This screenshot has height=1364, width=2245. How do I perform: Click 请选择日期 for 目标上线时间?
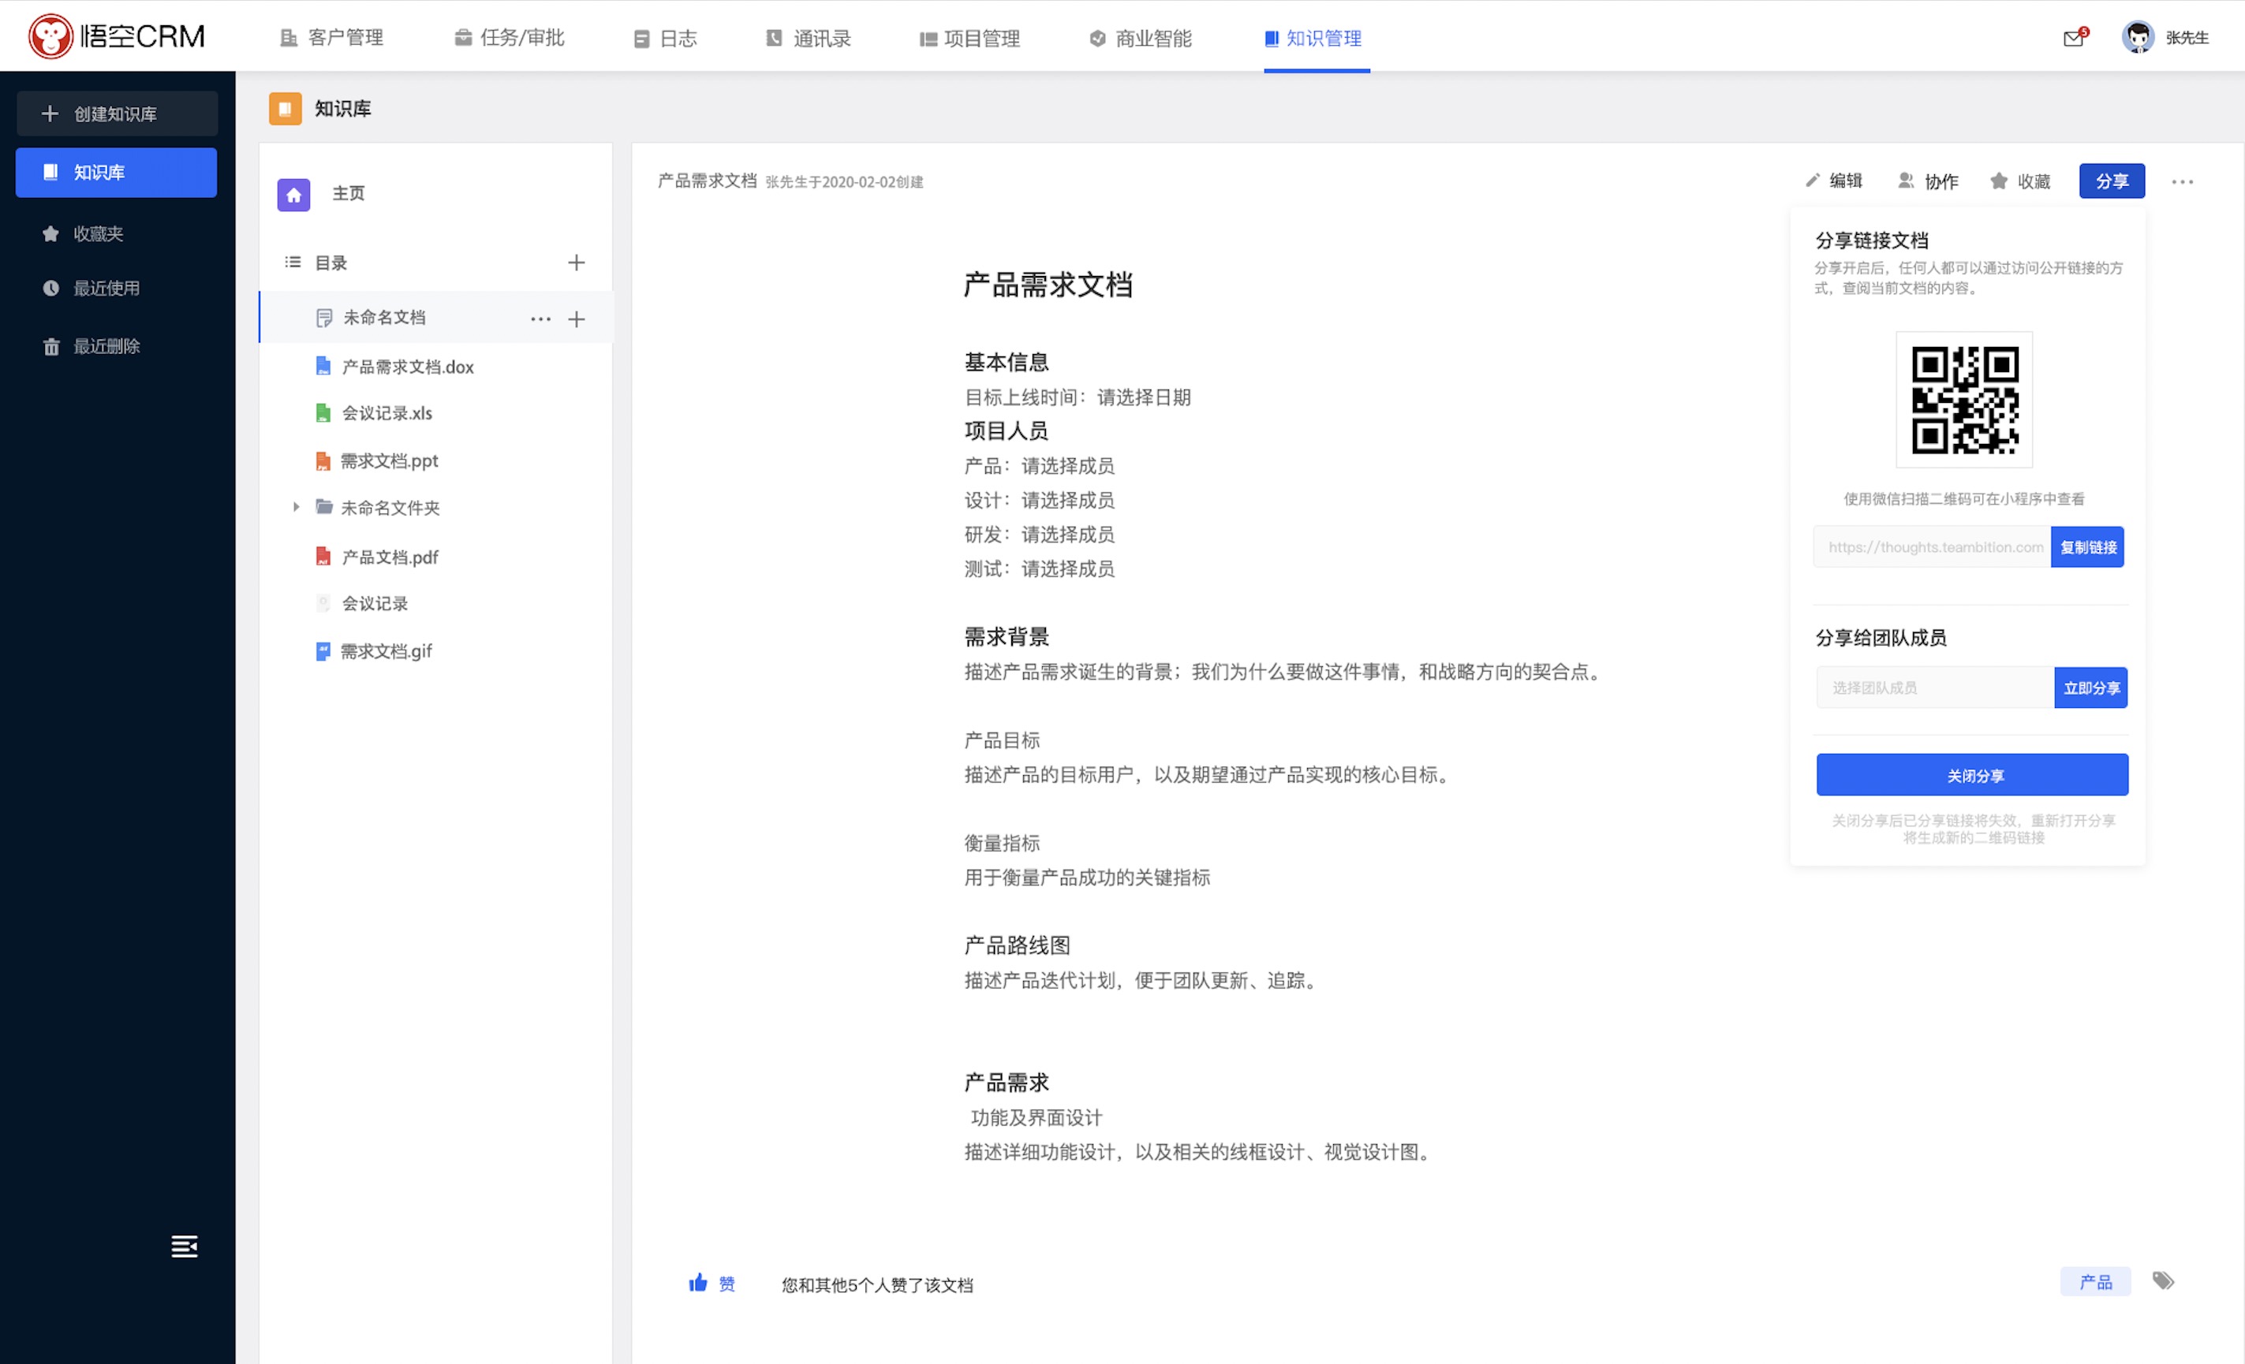point(1144,398)
